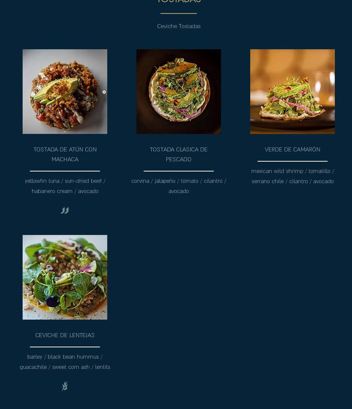This screenshot has width=352, height=409.
Task: Click the next-image arrow on the tuna tostada photo
Action: click(104, 92)
